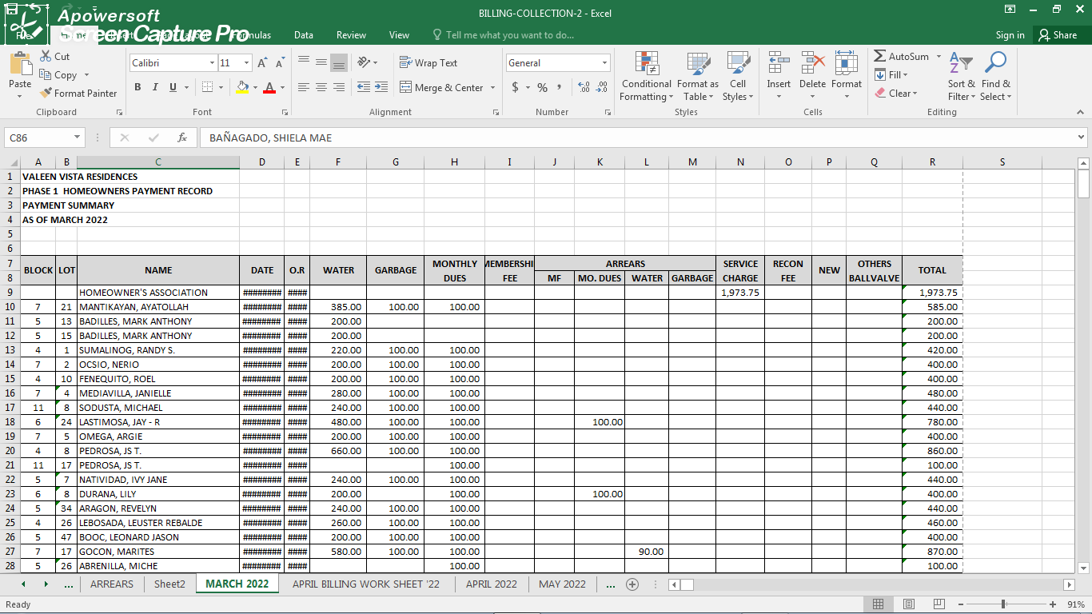Click the Increase Decimal icon
Screen dimensions: 1092x614
pyautogui.click(x=584, y=87)
